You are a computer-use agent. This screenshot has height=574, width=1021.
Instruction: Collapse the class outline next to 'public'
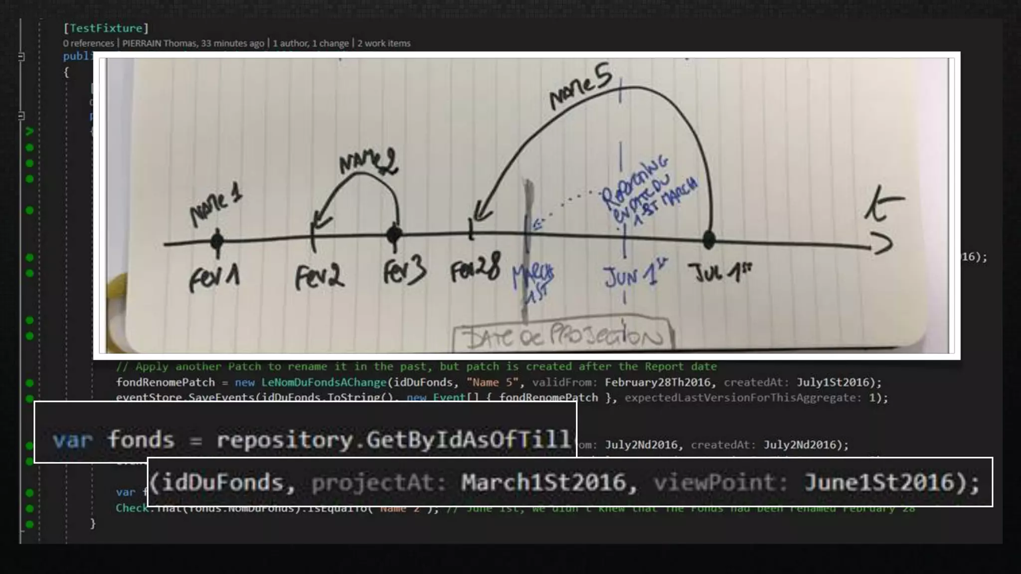pyautogui.click(x=21, y=57)
